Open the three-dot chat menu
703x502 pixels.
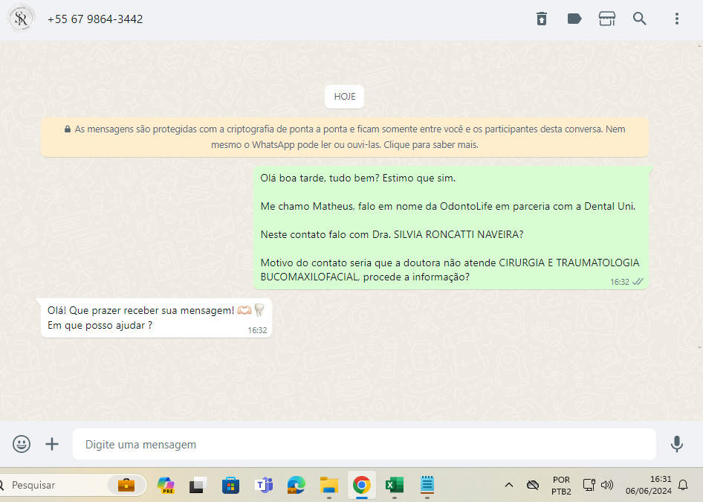pos(676,19)
